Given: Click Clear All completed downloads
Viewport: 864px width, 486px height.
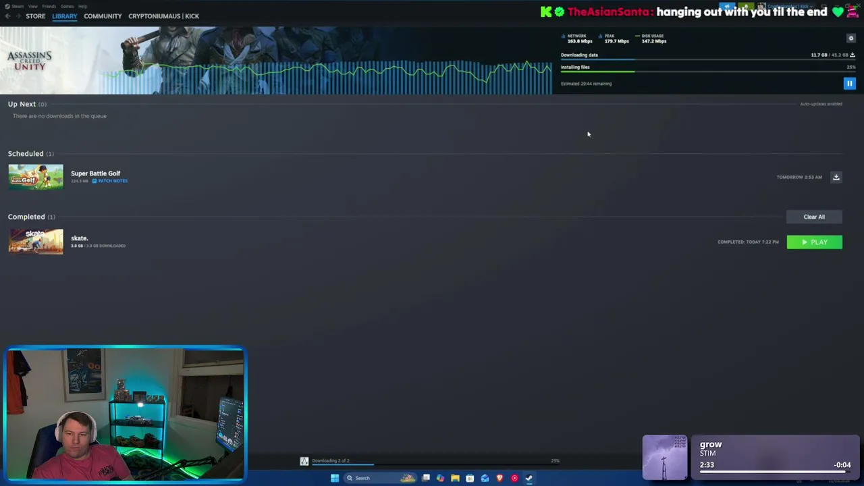Looking at the screenshot, I should point(814,217).
